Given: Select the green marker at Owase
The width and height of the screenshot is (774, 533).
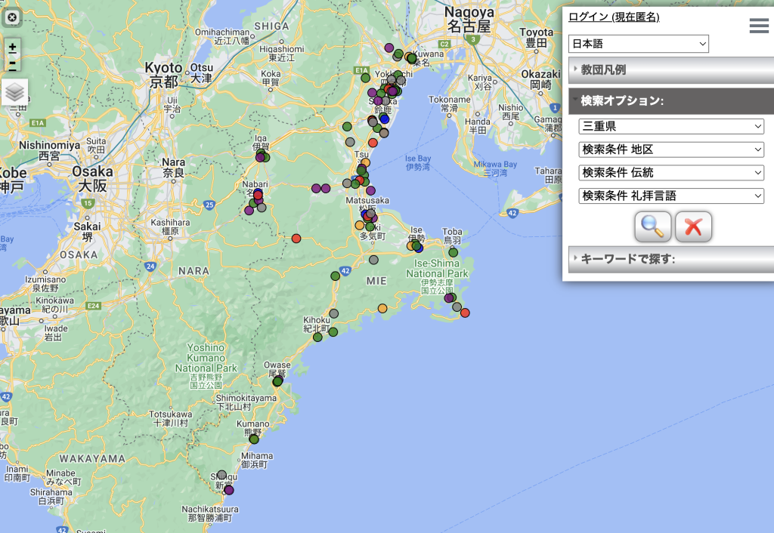Looking at the screenshot, I should [x=277, y=381].
